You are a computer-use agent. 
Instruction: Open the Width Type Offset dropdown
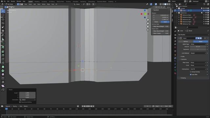tap(198, 44)
